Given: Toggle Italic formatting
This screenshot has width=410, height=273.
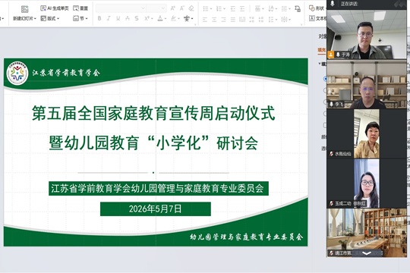Looking at the screenshot, I should pyautogui.click(x=109, y=18).
